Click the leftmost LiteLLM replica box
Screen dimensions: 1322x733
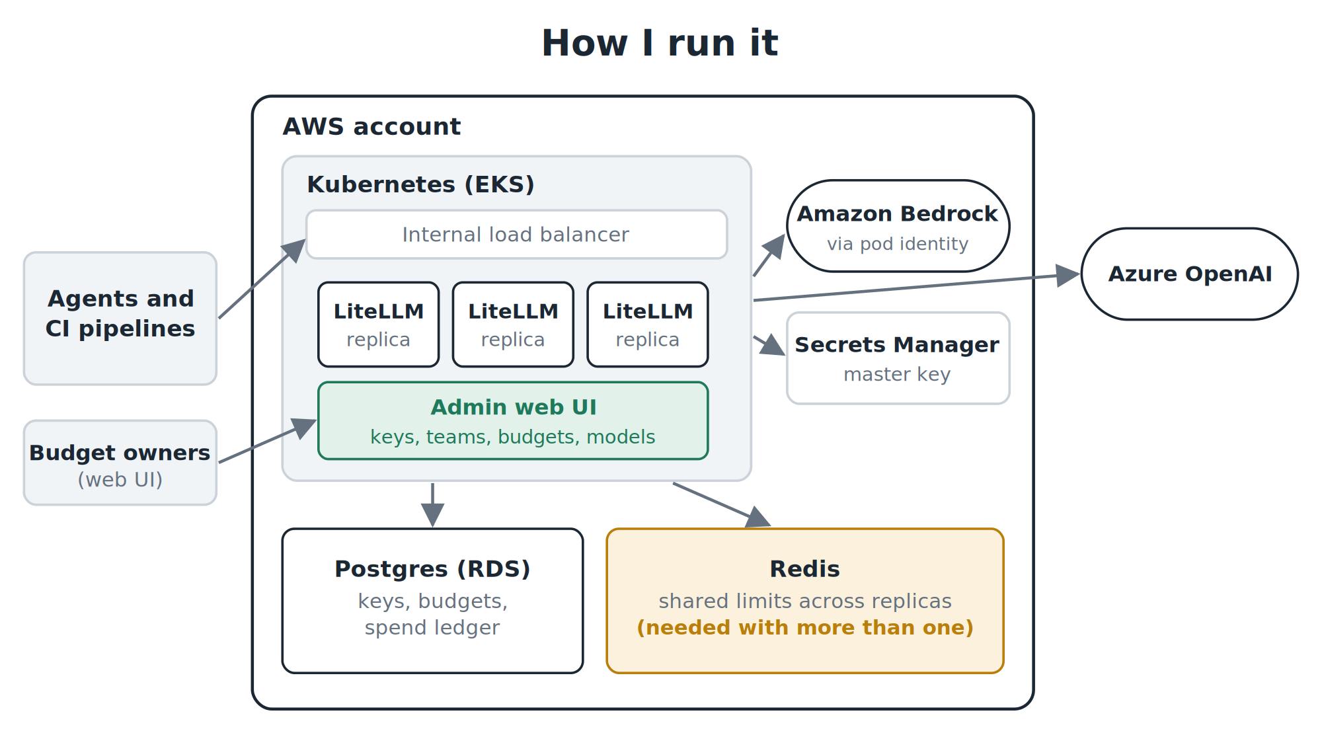[379, 325]
